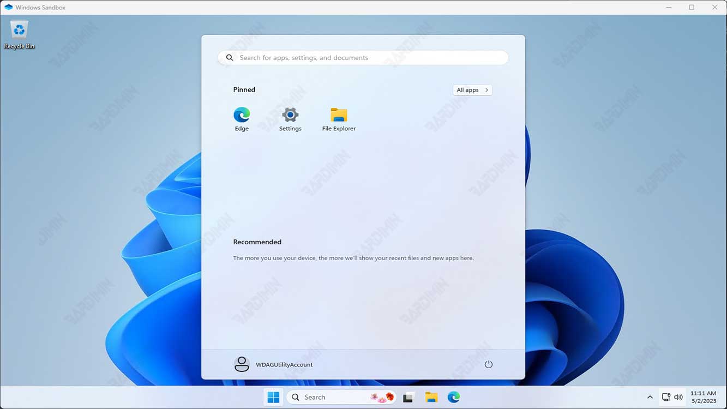Open the network status tray icon

click(x=666, y=397)
